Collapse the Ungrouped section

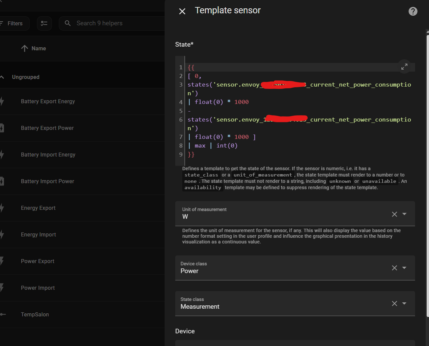pyautogui.click(x=2, y=77)
